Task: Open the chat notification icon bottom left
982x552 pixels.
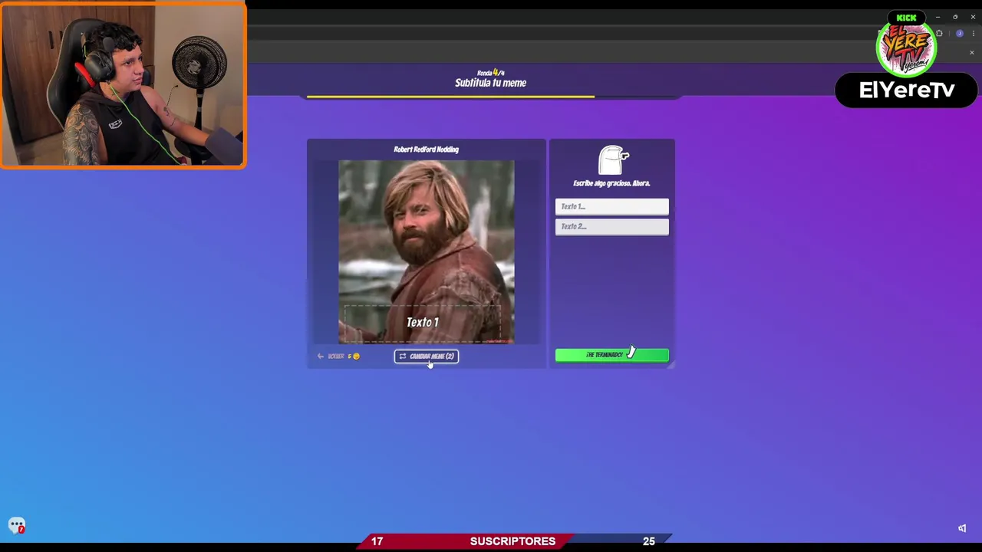Action: (17, 526)
